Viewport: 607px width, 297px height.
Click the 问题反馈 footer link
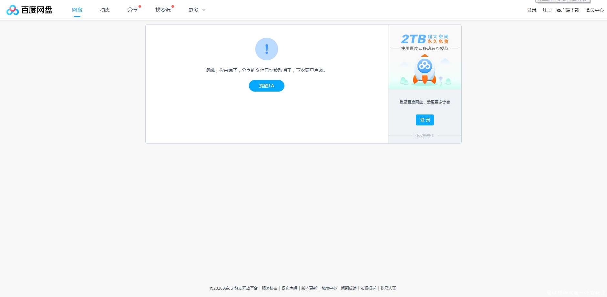click(349, 288)
